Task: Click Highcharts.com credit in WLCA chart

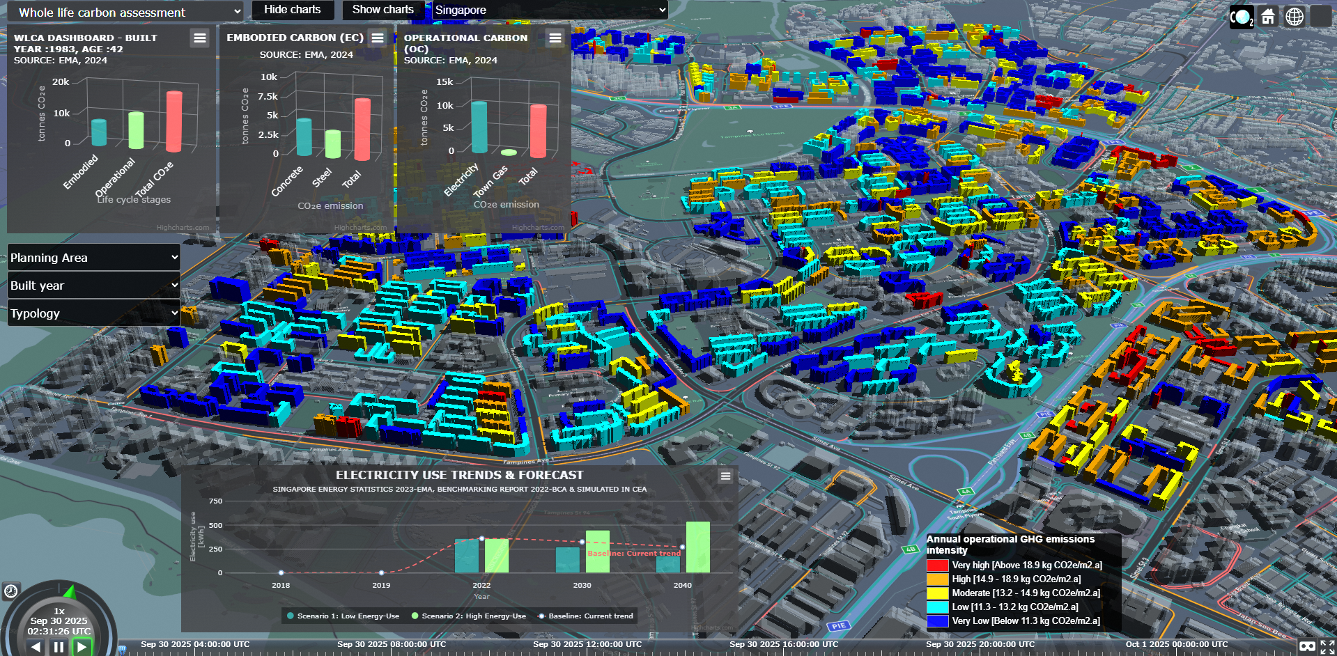Action: [183, 227]
